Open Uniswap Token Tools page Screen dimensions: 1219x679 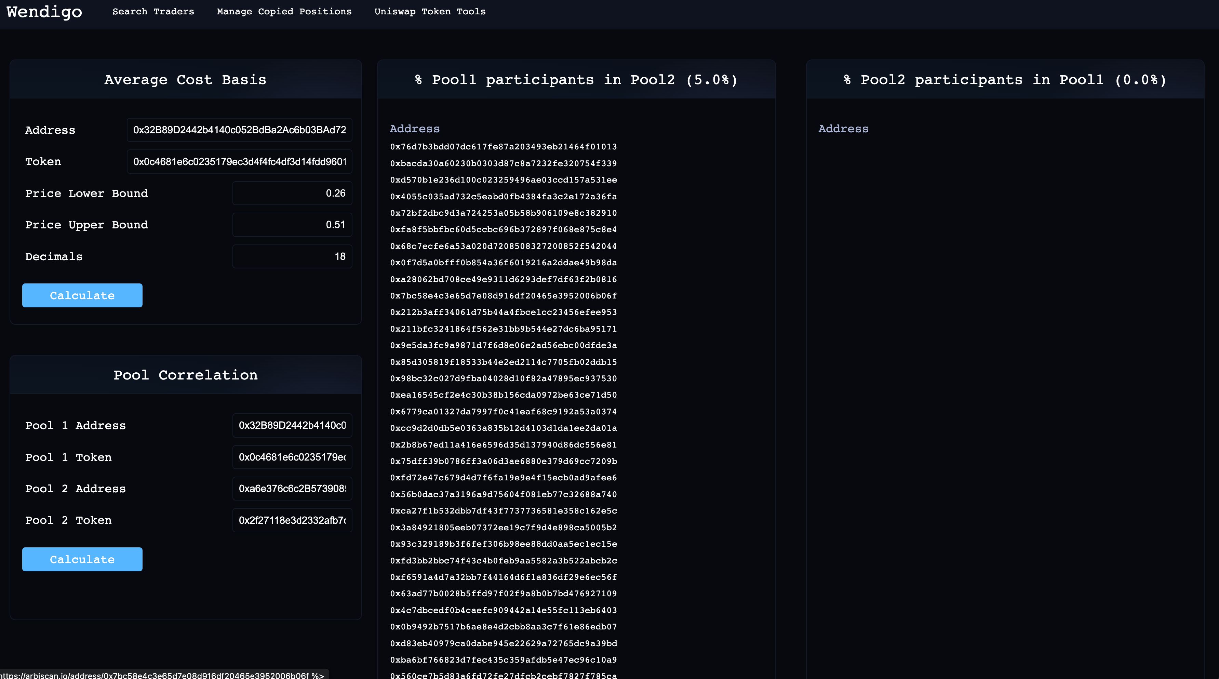[430, 11]
